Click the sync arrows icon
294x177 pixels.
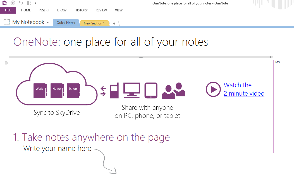tap(103, 91)
